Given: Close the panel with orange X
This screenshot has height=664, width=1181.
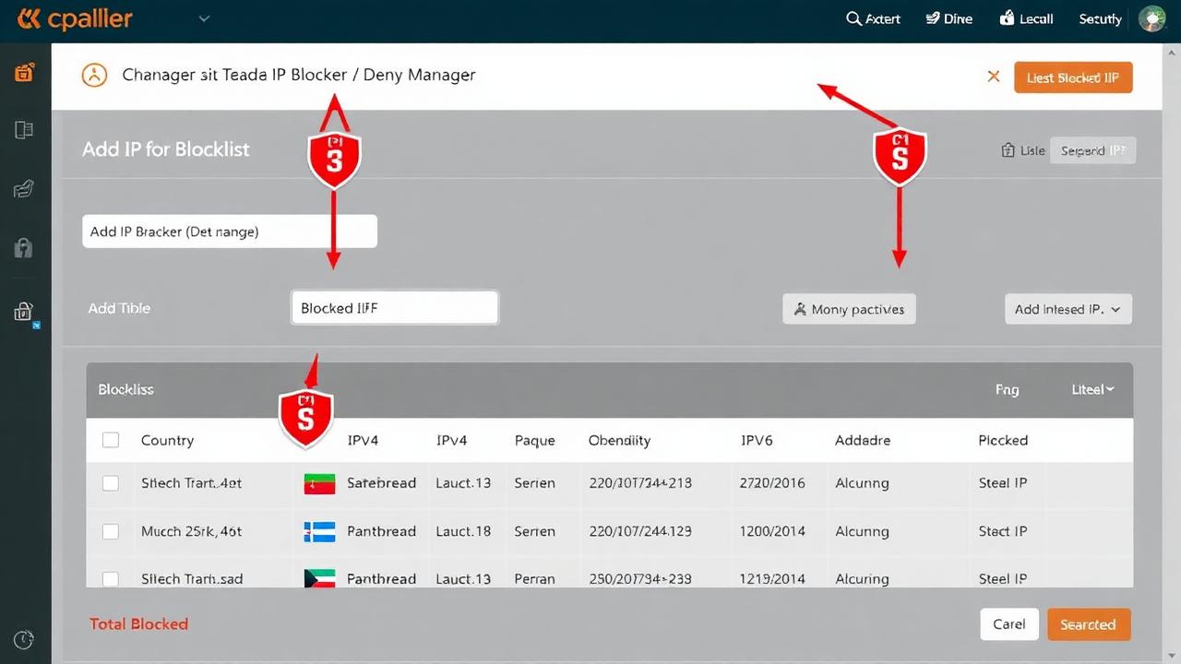Looking at the screenshot, I should (994, 77).
